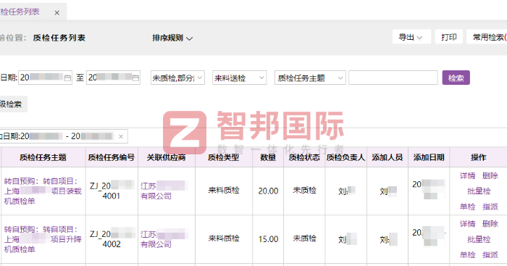Remove the date filter tag with x
This screenshot has width=507, height=266.
point(121,136)
